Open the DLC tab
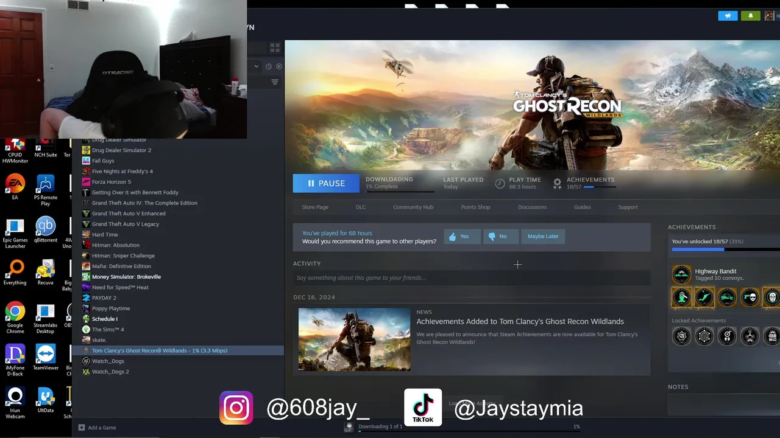 tap(361, 207)
